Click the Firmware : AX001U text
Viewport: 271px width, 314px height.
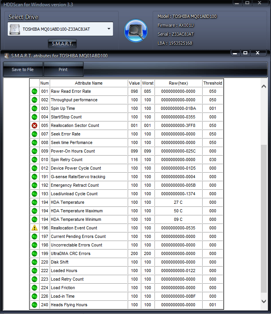(175, 25)
